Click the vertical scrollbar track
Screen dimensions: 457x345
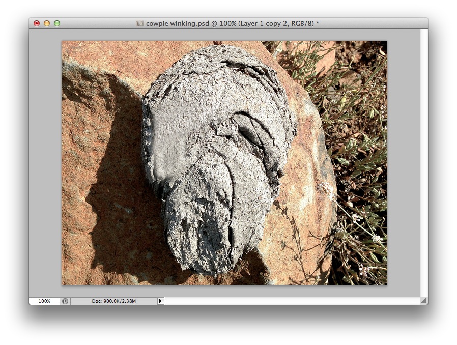click(424, 163)
